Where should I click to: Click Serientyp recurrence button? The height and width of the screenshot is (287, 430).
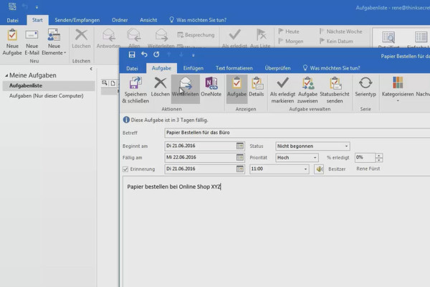click(365, 87)
